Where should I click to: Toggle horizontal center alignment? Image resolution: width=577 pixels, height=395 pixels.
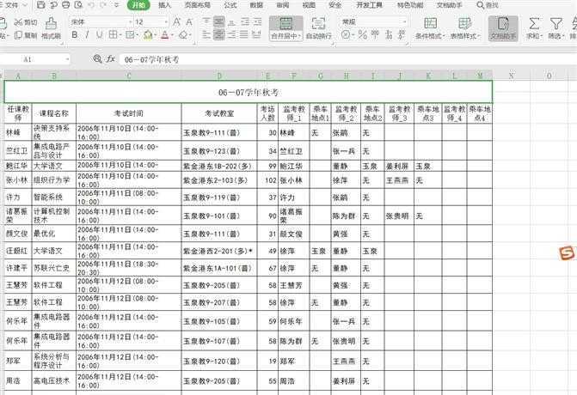(x=219, y=35)
